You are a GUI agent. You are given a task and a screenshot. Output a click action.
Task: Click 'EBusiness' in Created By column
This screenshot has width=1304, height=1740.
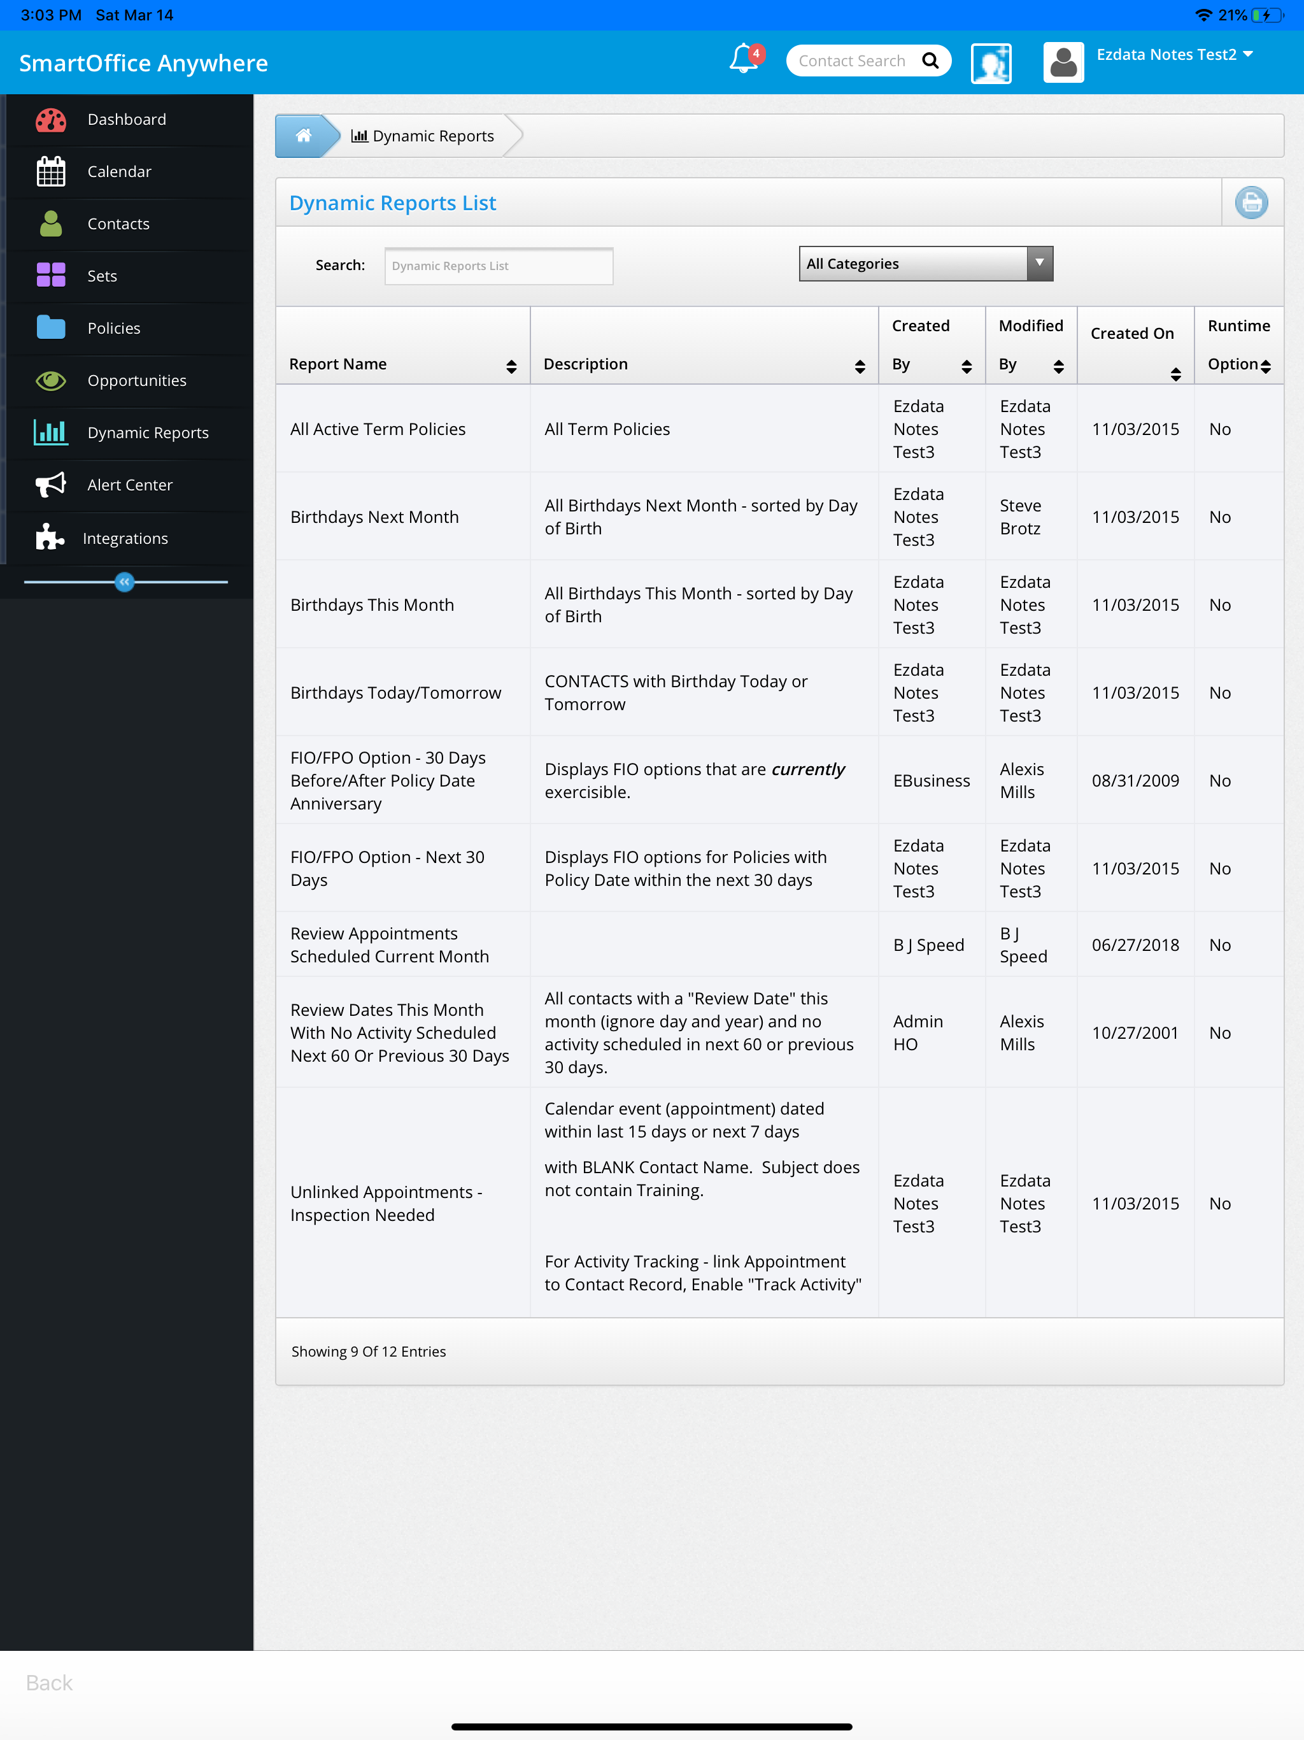[x=932, y=780]
